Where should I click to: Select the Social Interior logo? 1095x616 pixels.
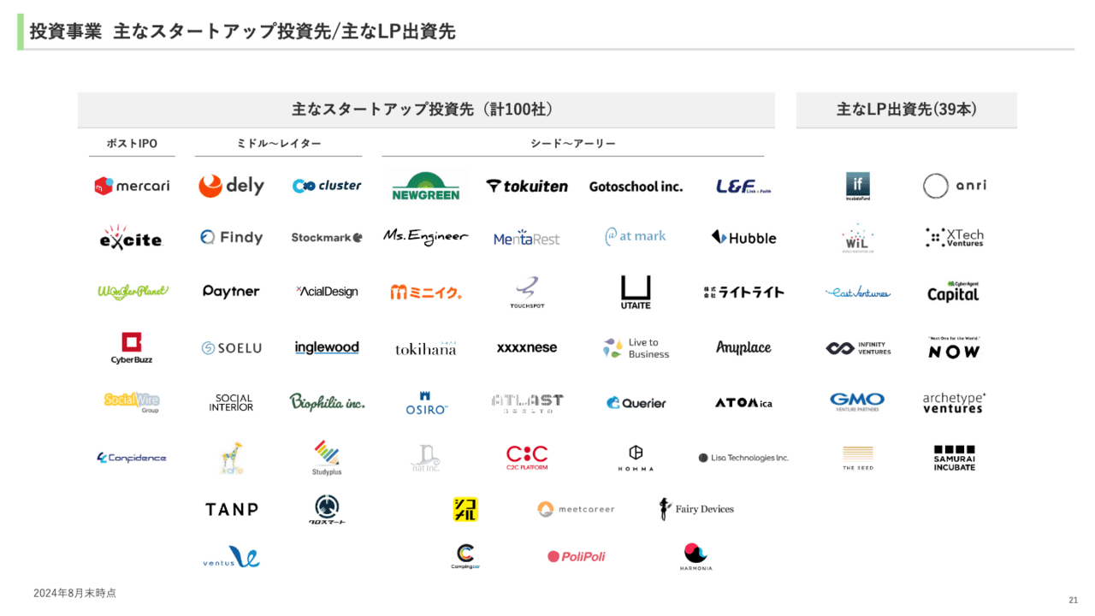[x=232, y=402]
